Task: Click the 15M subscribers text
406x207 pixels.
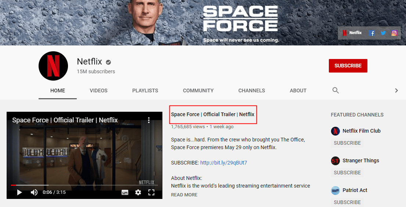Action: (96, 71)
